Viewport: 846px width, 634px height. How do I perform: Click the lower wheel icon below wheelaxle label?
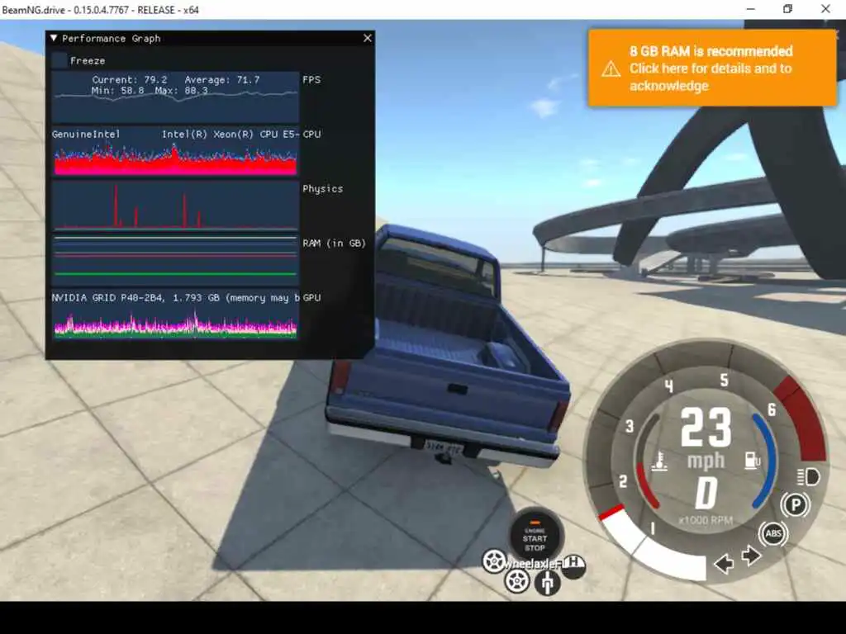(x=517, y=581)
